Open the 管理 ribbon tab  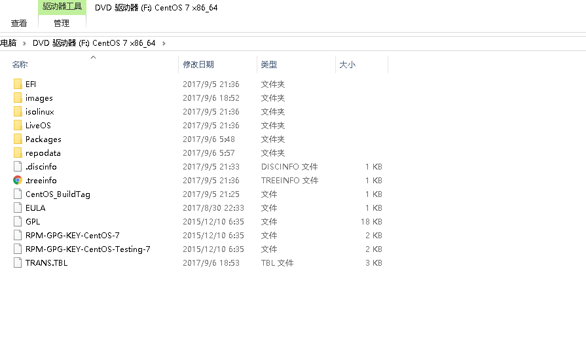pyautogui.click(x=62, y=23)
